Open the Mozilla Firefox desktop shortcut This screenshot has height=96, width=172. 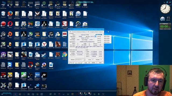[x=10, y=14]
